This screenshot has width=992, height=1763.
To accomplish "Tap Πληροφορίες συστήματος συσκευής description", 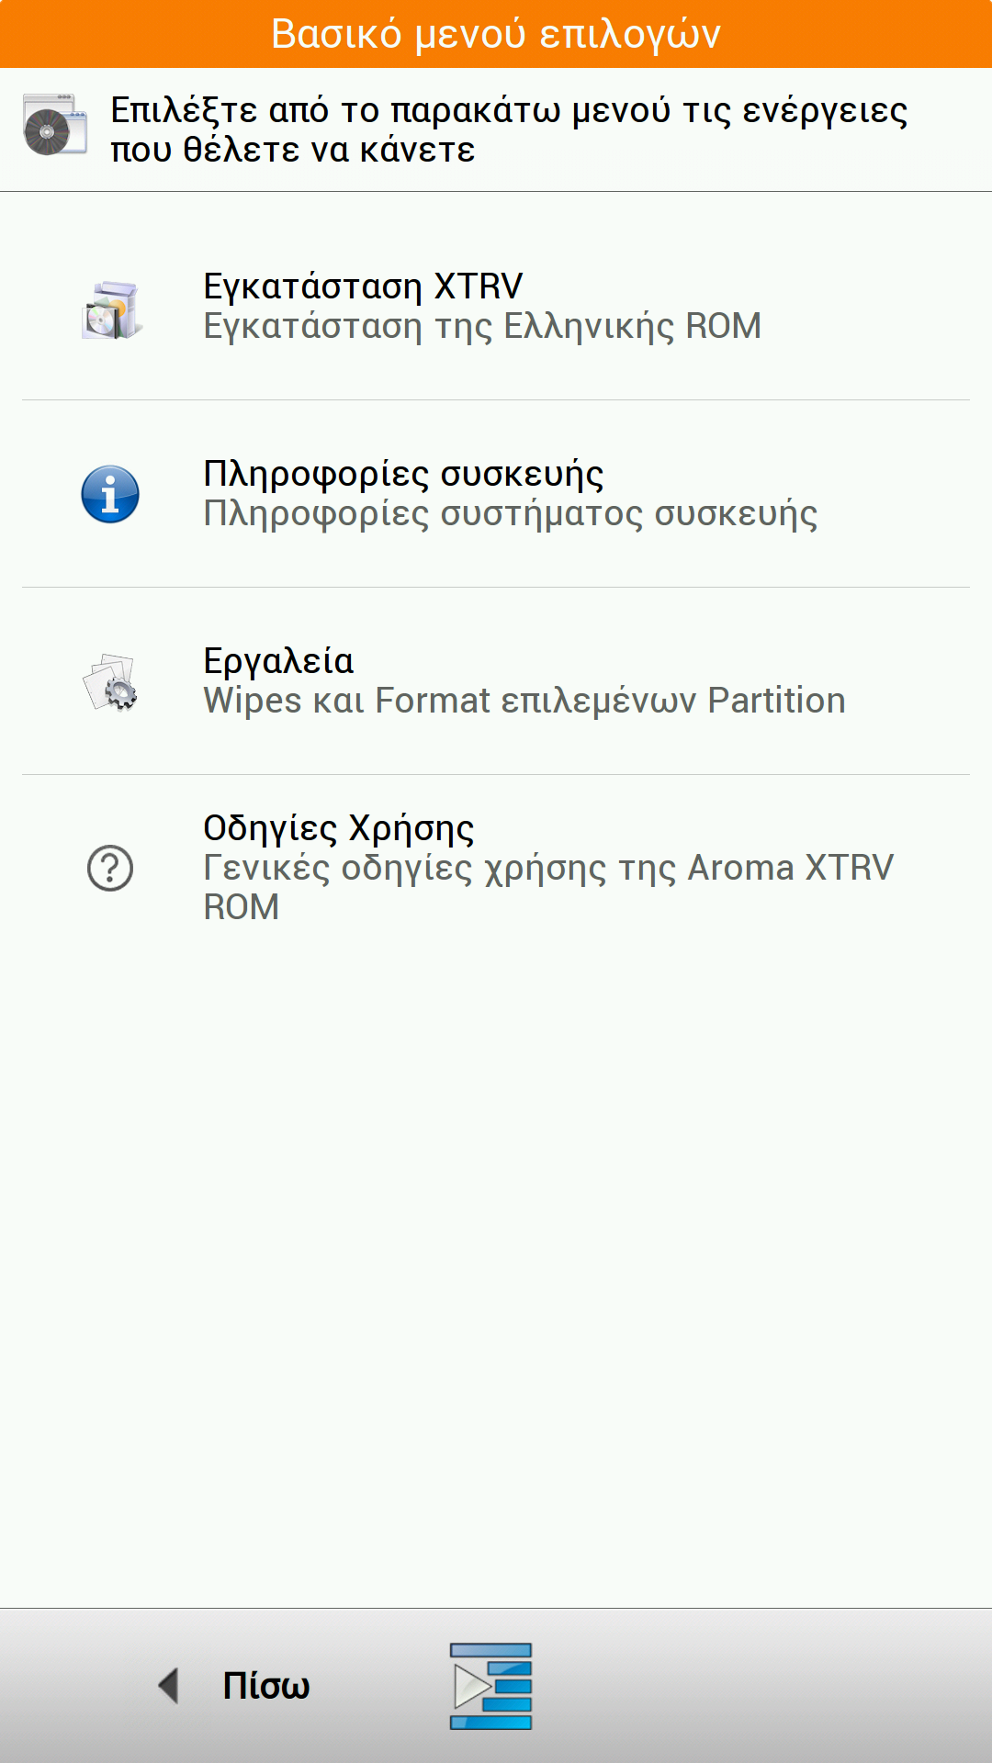I will [510, 514].
